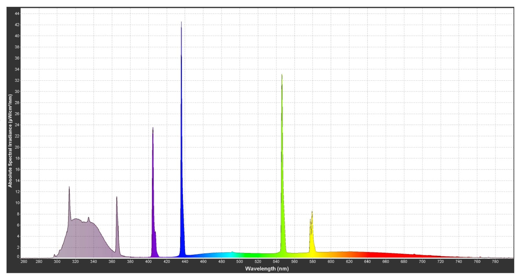Click the 44 tick label on the y-axis
The height and width of the screenshot is (280, 519).
(17, 14)
